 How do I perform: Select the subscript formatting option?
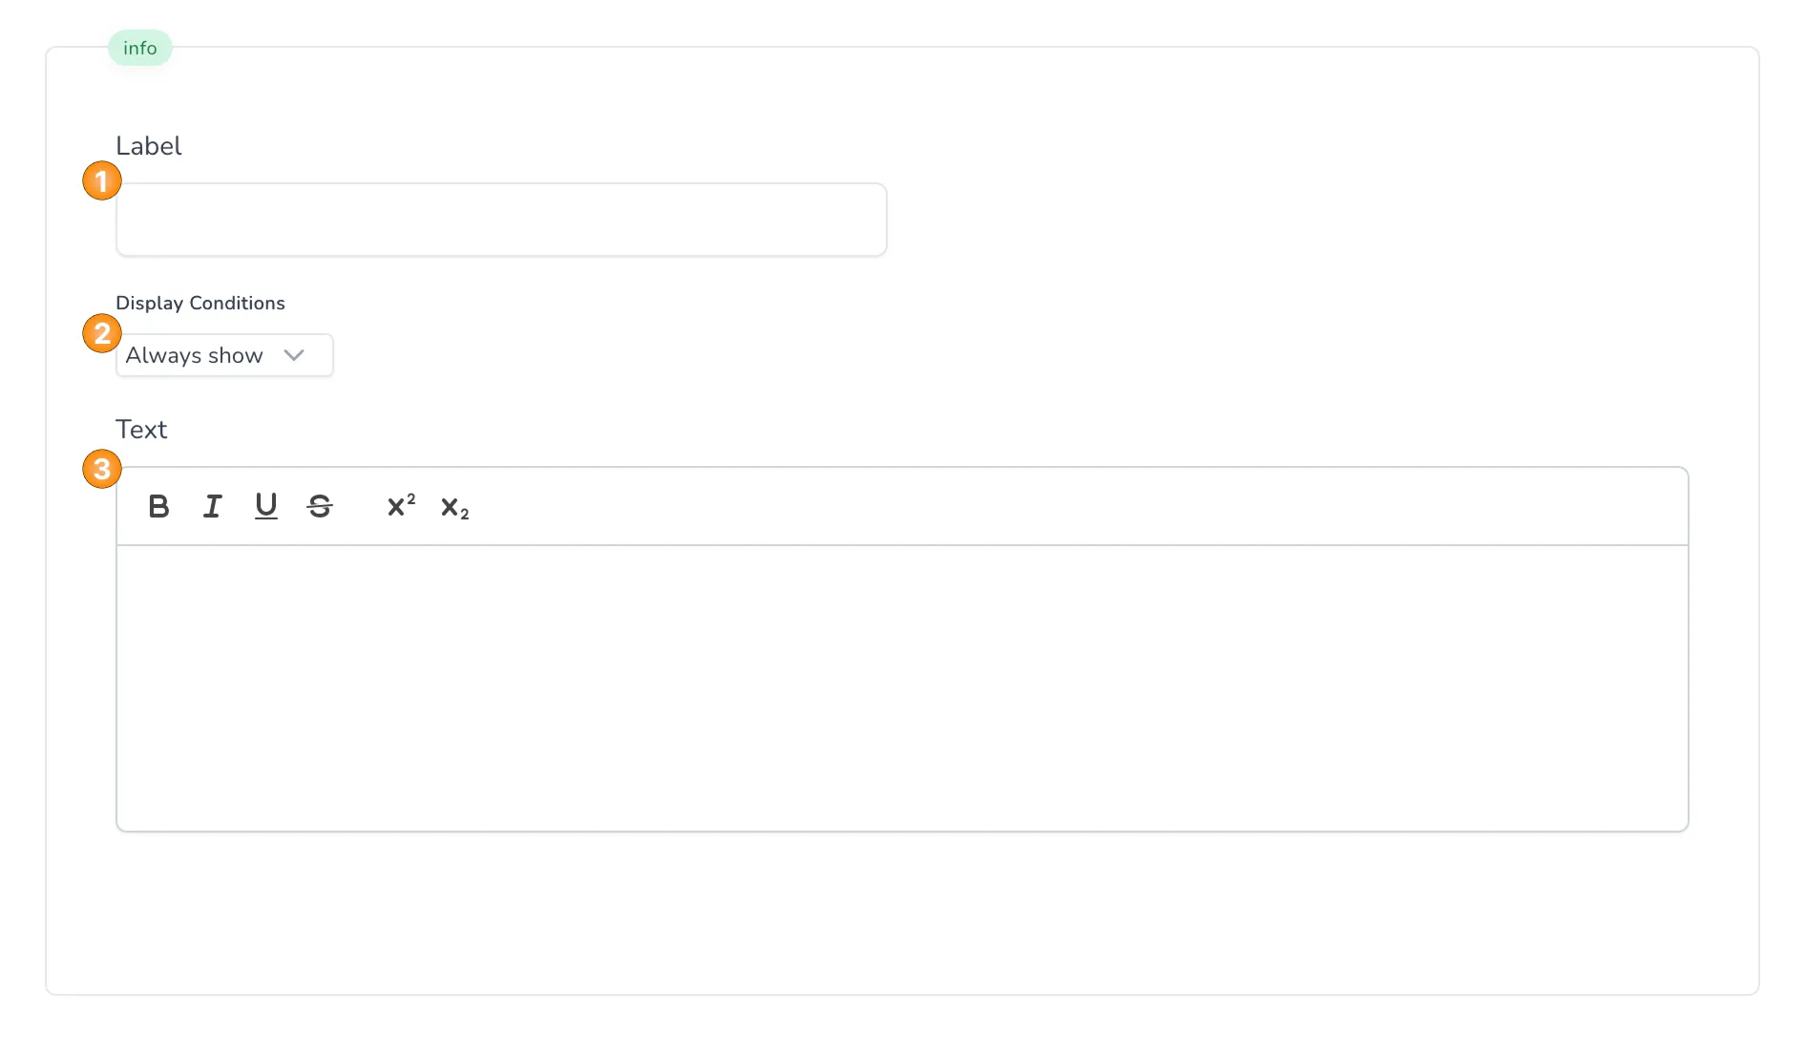452,509
